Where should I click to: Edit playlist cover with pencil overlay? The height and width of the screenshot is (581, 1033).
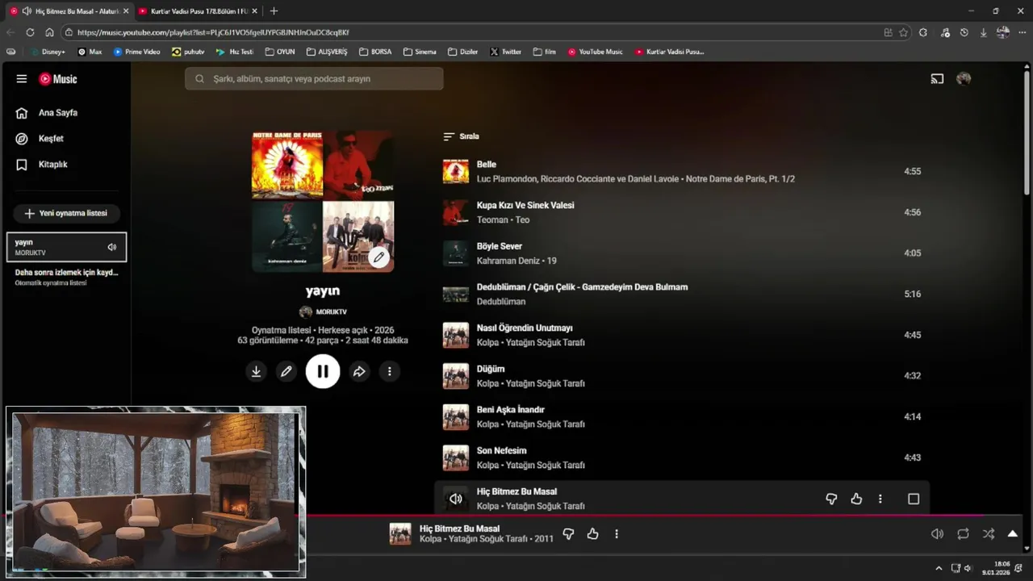pos(378,257)
